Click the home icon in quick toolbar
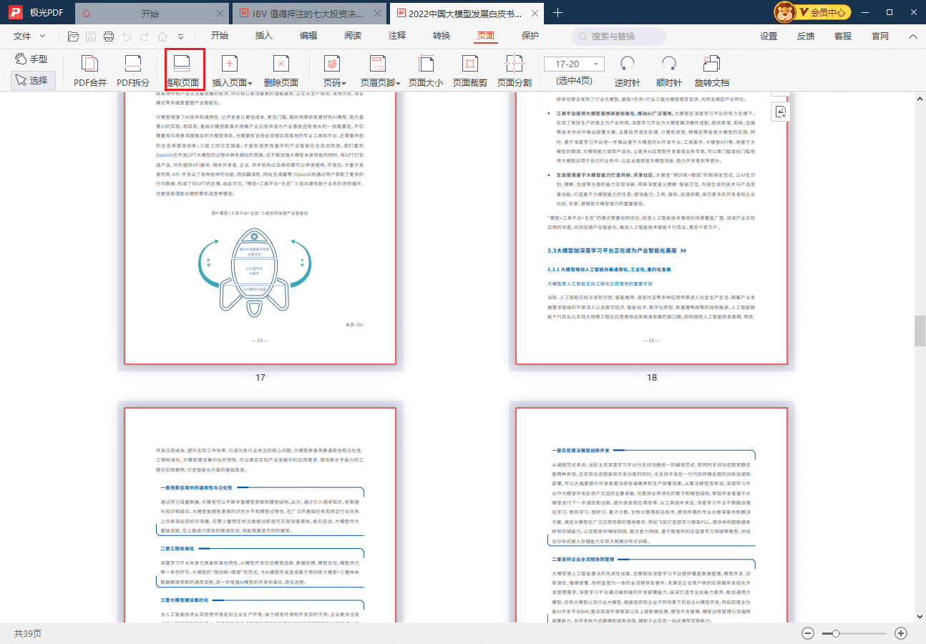 pyautogui.click(x=162, y=36)
